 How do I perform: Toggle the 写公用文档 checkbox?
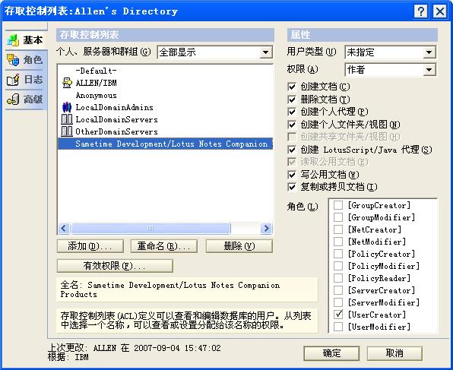point(292,175)
